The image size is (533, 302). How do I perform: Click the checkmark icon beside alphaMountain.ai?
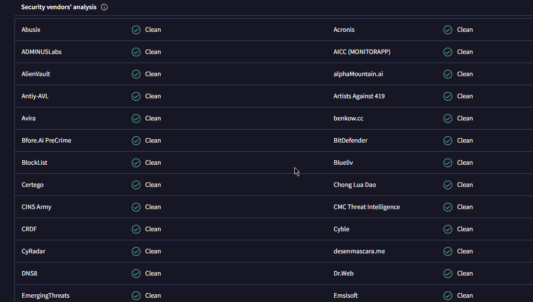pos(448,74)
